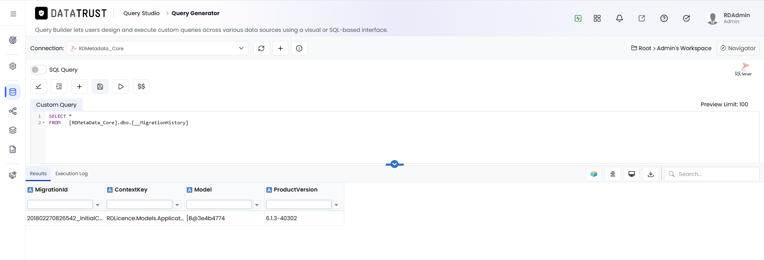Viewport: 764px width, 260px height.
Task: Format query with indent icon
Action: pyautogui.click(x=59, y=86)
